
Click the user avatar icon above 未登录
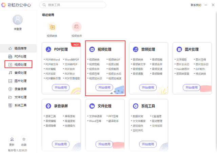coord(18,20)
